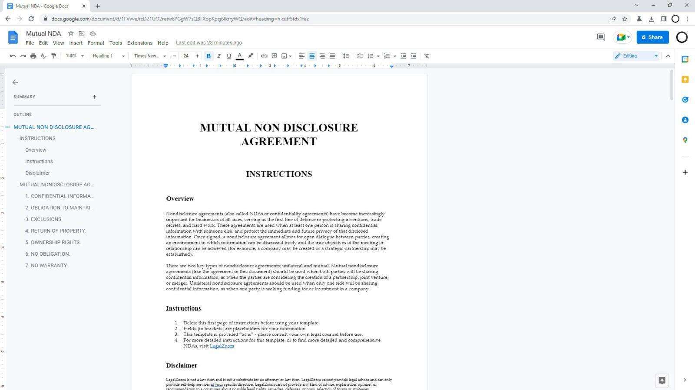The width and height of the screenshot is (695, 390).
Task: Toggle italic formatting
Action: click(x=219, y=55)
